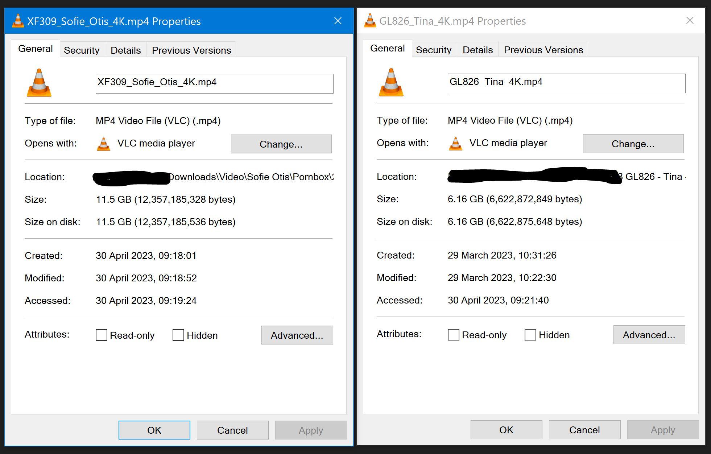Switch to Details tab in GL826 properties

pos(478,50)
